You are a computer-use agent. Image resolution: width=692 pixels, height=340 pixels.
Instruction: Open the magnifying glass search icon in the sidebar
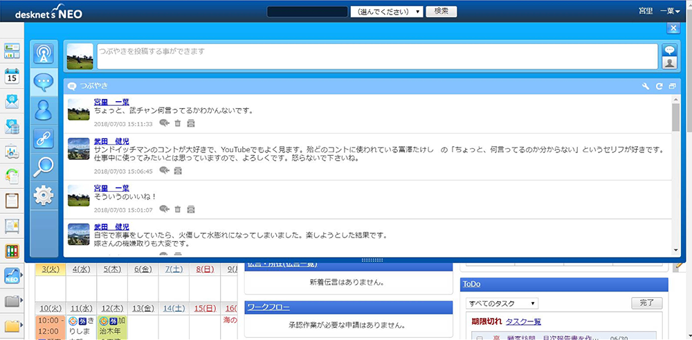[44, 166]
